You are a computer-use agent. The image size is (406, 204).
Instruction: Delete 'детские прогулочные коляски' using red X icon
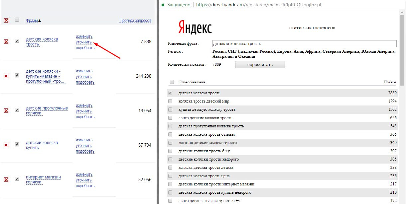tap(6, 110)
